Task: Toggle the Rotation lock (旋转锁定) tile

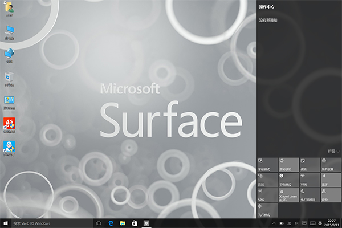Action: (x=288, y=165)
